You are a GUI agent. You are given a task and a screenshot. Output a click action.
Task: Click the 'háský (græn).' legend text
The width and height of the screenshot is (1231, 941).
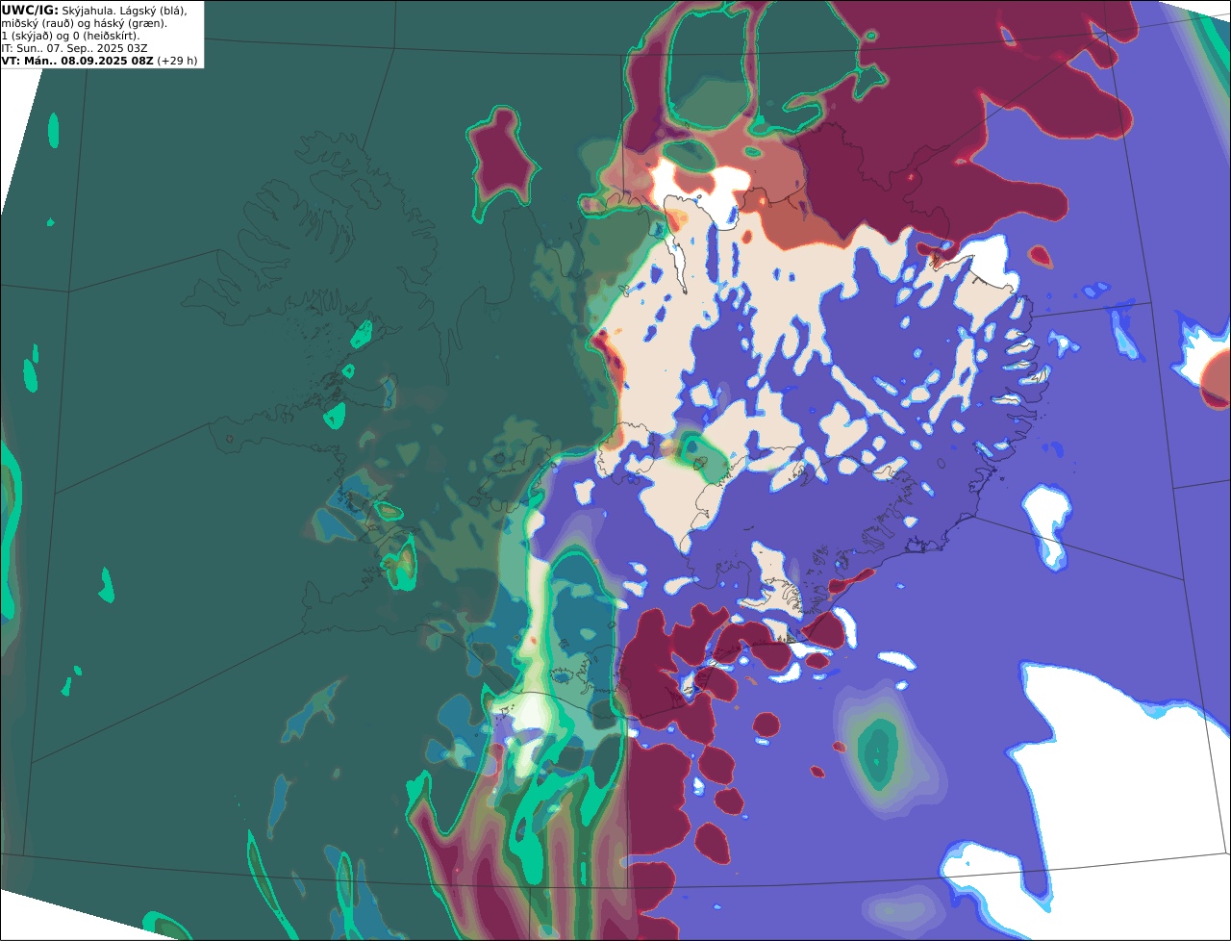[x=131, y=24]
